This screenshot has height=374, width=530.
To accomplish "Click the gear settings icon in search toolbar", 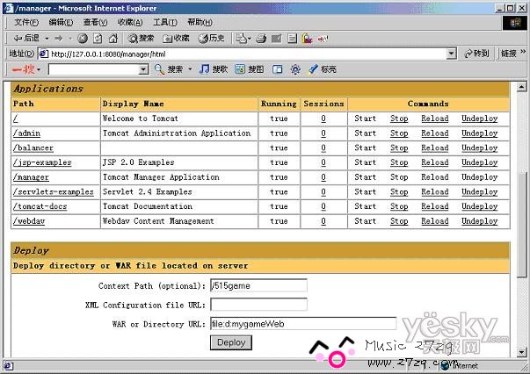I will [295, 69].
